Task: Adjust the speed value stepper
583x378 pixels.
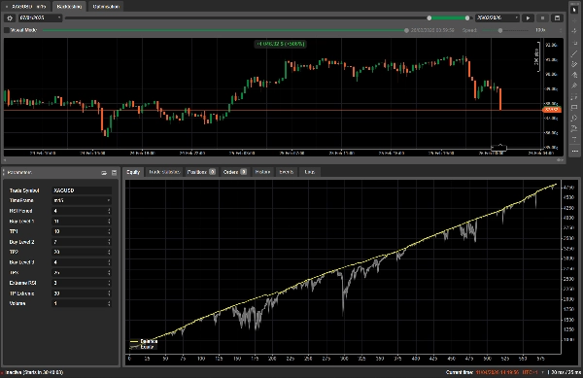Action: coord(561,30)
